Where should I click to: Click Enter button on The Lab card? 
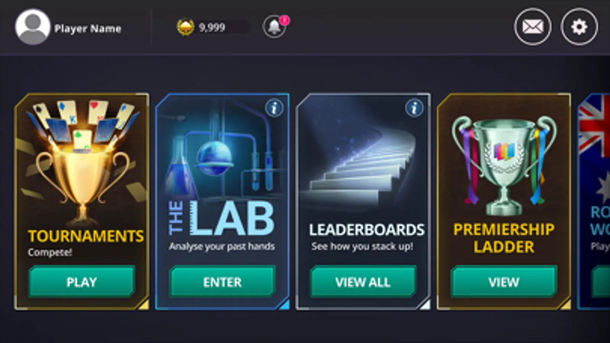pyautogui.click(x=222, y=282)
